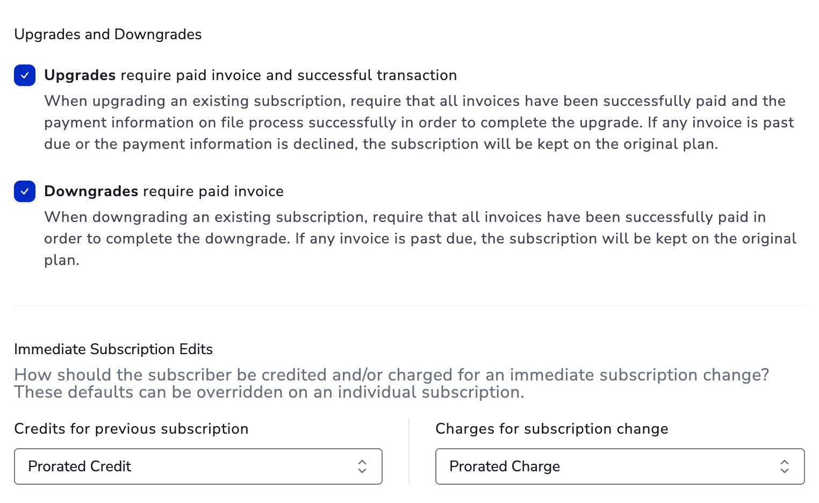Select the Prorated Credit text in the dropdown
This screenshot has height=503, width=819.
coord(80,466)
